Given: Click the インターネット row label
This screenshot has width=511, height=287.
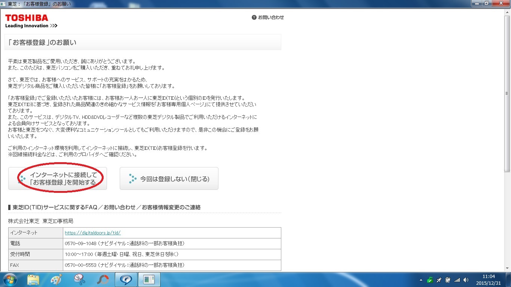Looking at the screenshot, I should click(36, 232).
